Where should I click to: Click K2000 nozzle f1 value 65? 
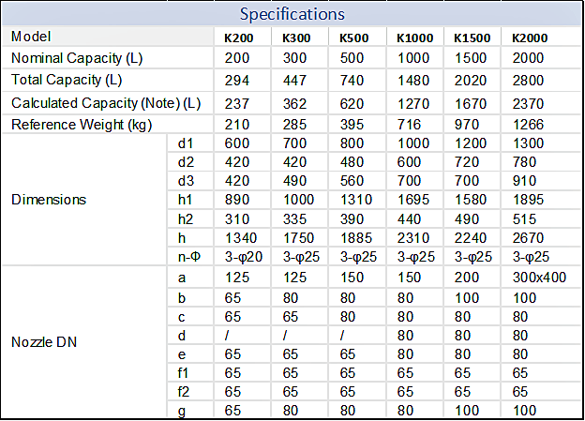pyautogui.click(x=520, y=373)
